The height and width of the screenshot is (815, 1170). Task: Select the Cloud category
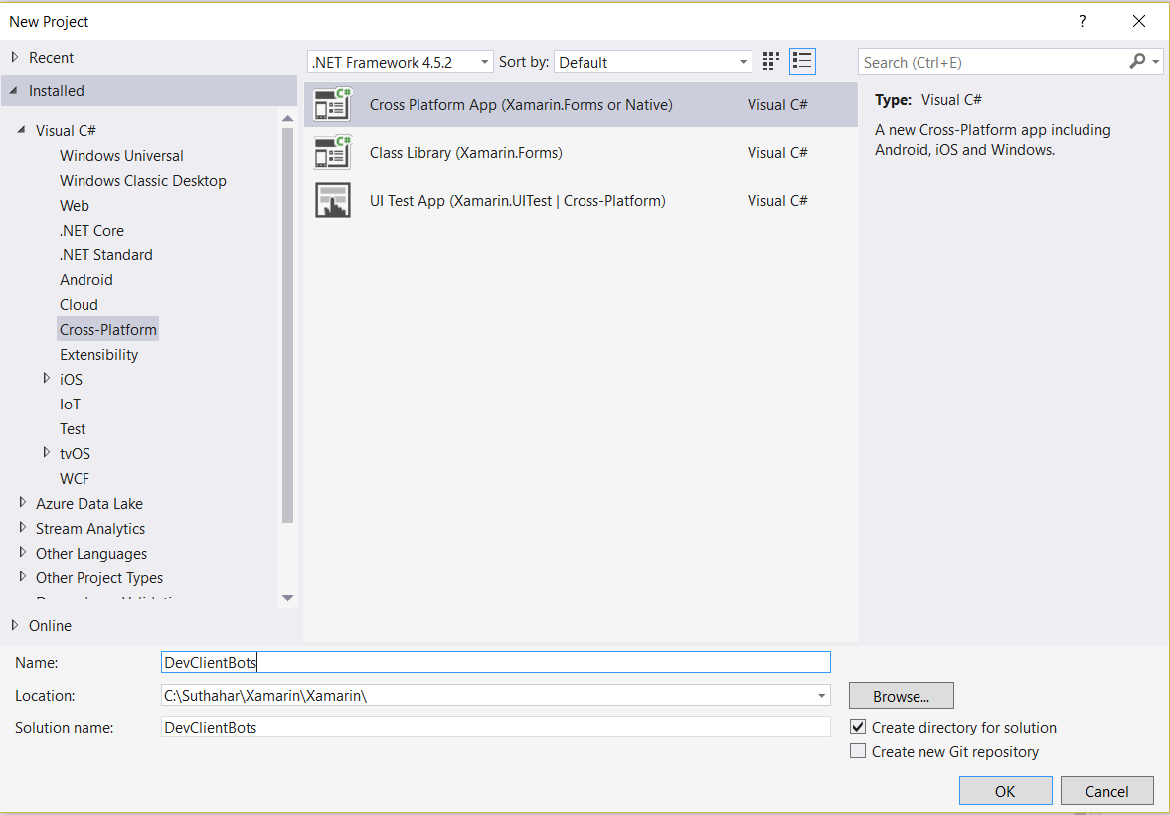pyautogui.click(x=80, y=304)
